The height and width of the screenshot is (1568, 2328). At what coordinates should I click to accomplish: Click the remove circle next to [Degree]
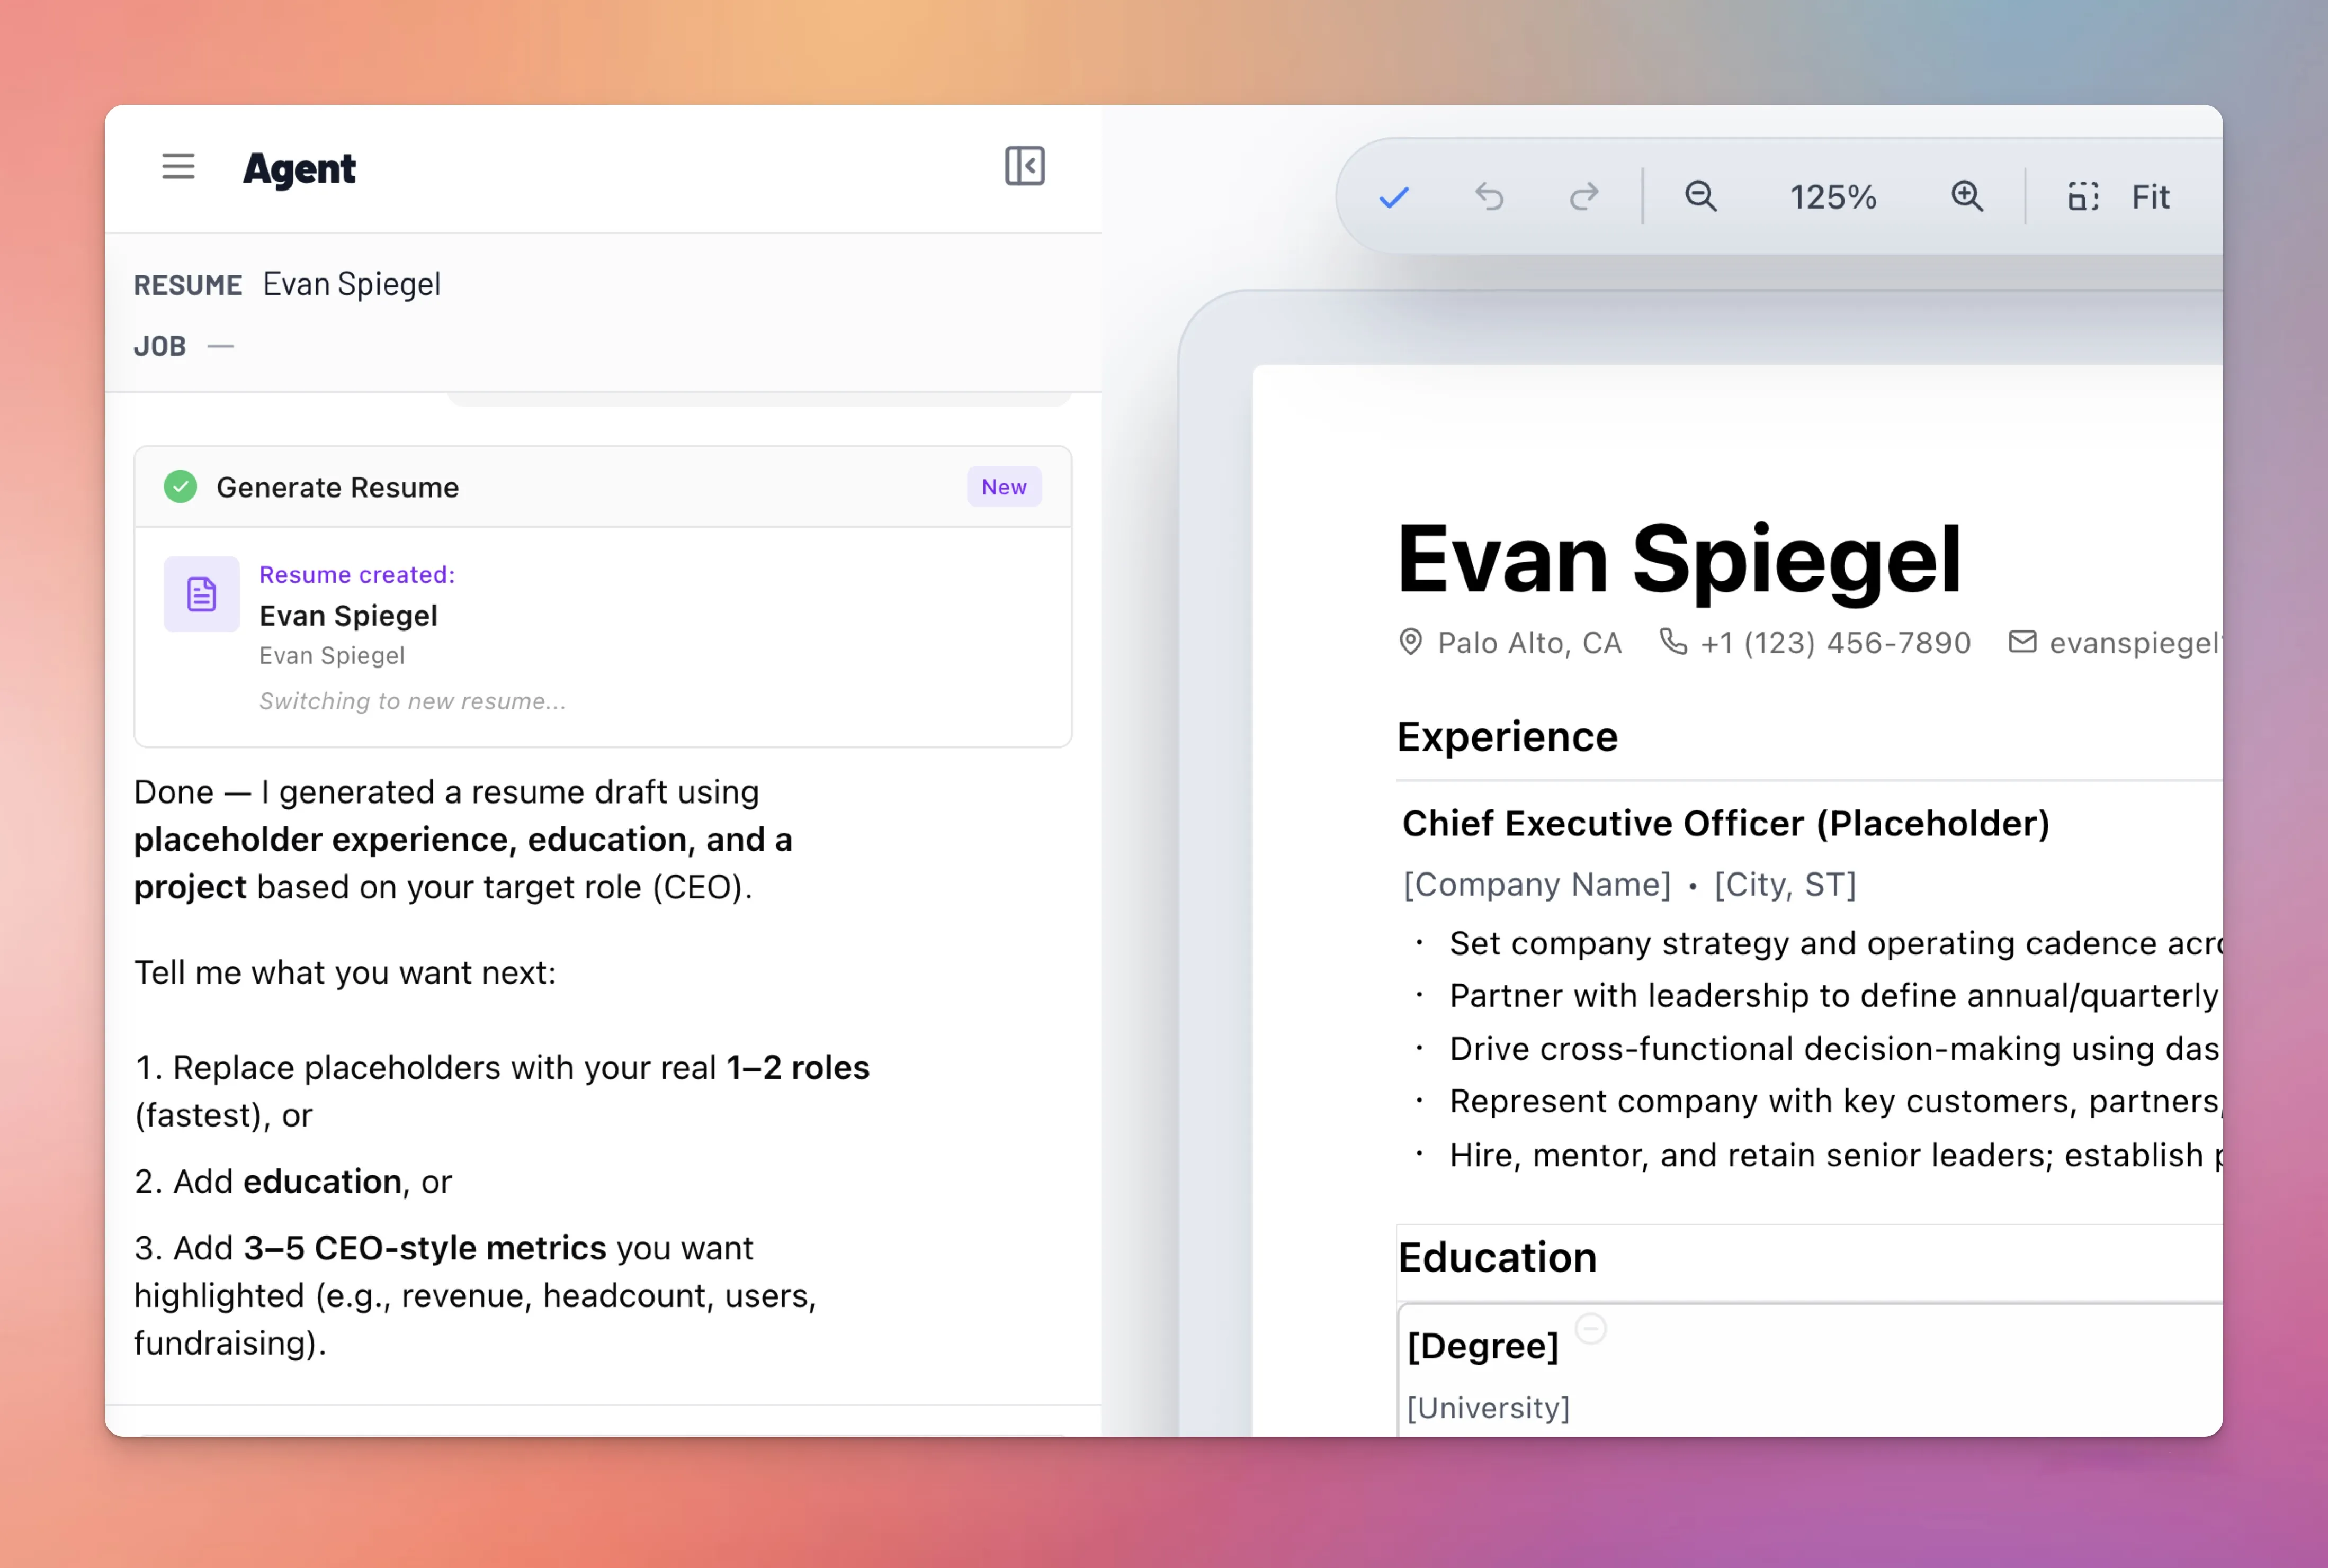pos(1591,1330)
